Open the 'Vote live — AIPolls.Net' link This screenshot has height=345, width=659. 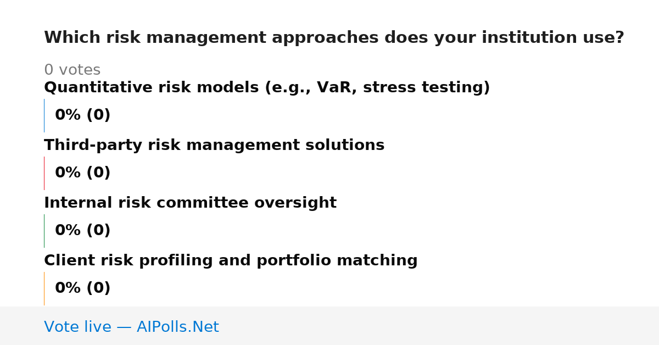131,327
